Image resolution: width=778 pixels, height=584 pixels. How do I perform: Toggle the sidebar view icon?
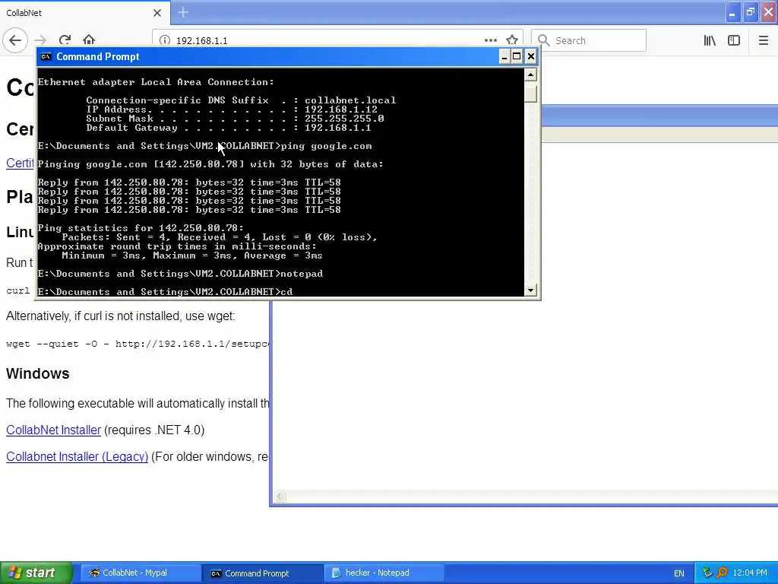tap(734, 40)
